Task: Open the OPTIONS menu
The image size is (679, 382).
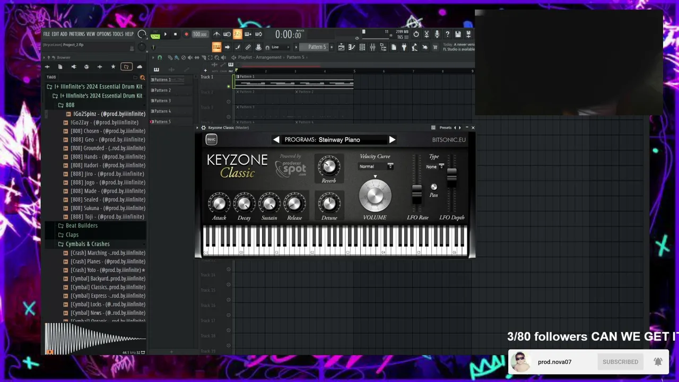Action: point(104,34)
